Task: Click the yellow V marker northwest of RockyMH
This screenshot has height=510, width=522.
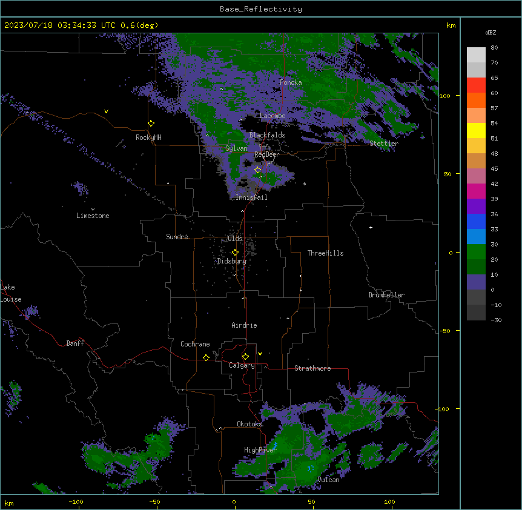Action: click(x=106, y=111)
